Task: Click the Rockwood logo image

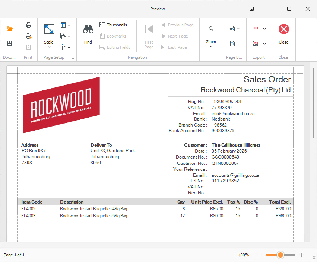Action: coord(61,105)
